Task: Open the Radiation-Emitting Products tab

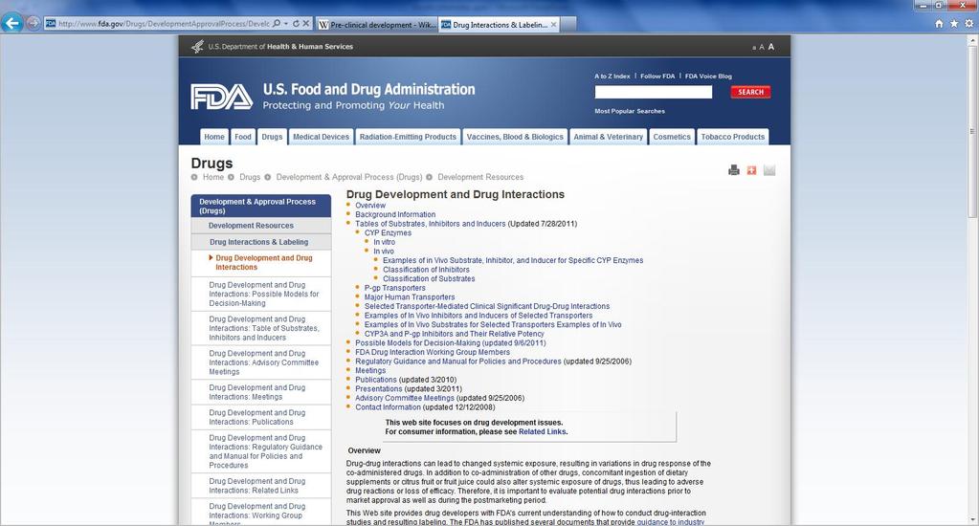Action: 408,137
